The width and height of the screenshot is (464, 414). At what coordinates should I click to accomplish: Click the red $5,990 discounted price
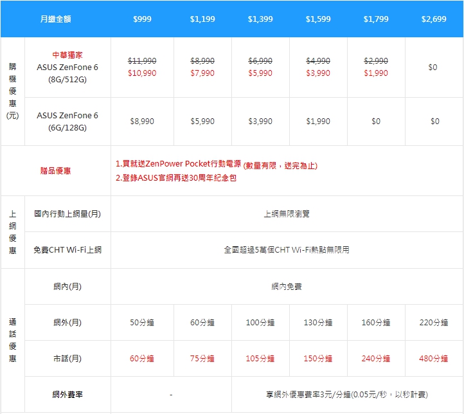260,73
